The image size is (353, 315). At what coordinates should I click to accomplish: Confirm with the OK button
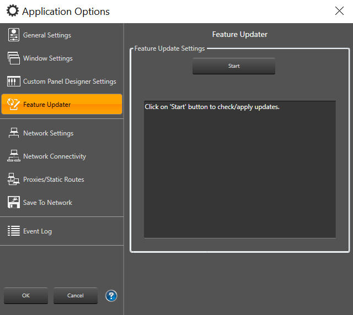26,296
